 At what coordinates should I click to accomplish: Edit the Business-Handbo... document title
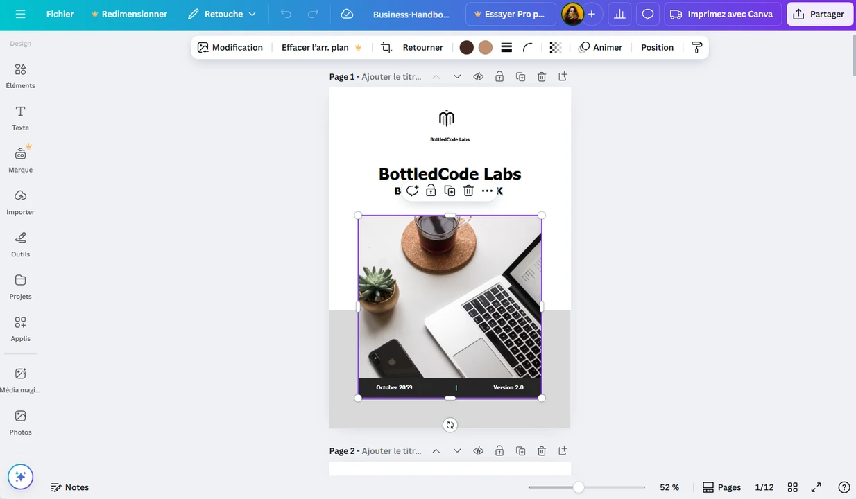click(x=411, y=14)
